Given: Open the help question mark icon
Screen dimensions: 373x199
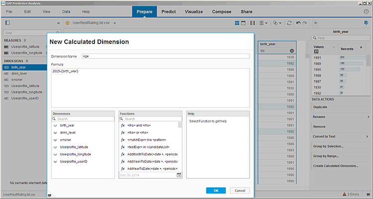Looking at the screenshot, I should click(366, 11).
